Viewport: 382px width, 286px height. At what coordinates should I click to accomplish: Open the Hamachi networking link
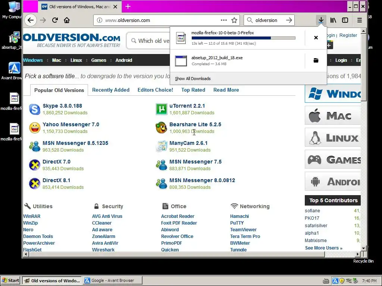coord(239,216)
